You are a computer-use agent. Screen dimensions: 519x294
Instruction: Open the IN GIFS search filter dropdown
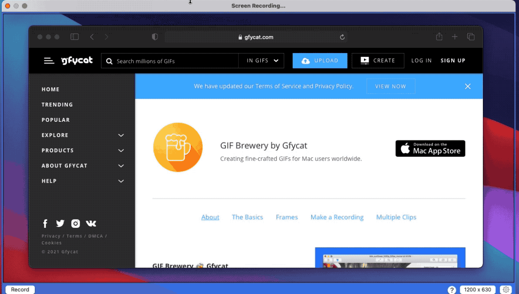[x=262, y=61]
